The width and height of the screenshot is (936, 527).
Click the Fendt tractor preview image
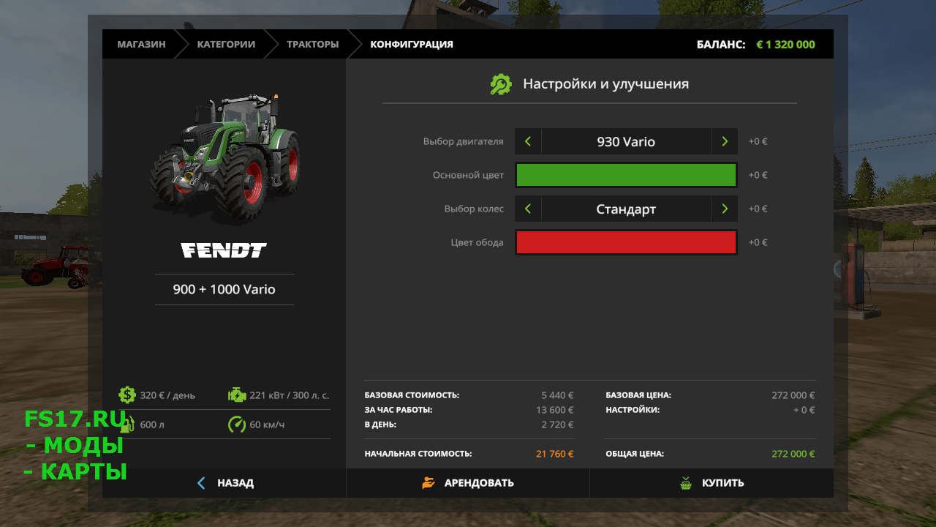[224, 157]
